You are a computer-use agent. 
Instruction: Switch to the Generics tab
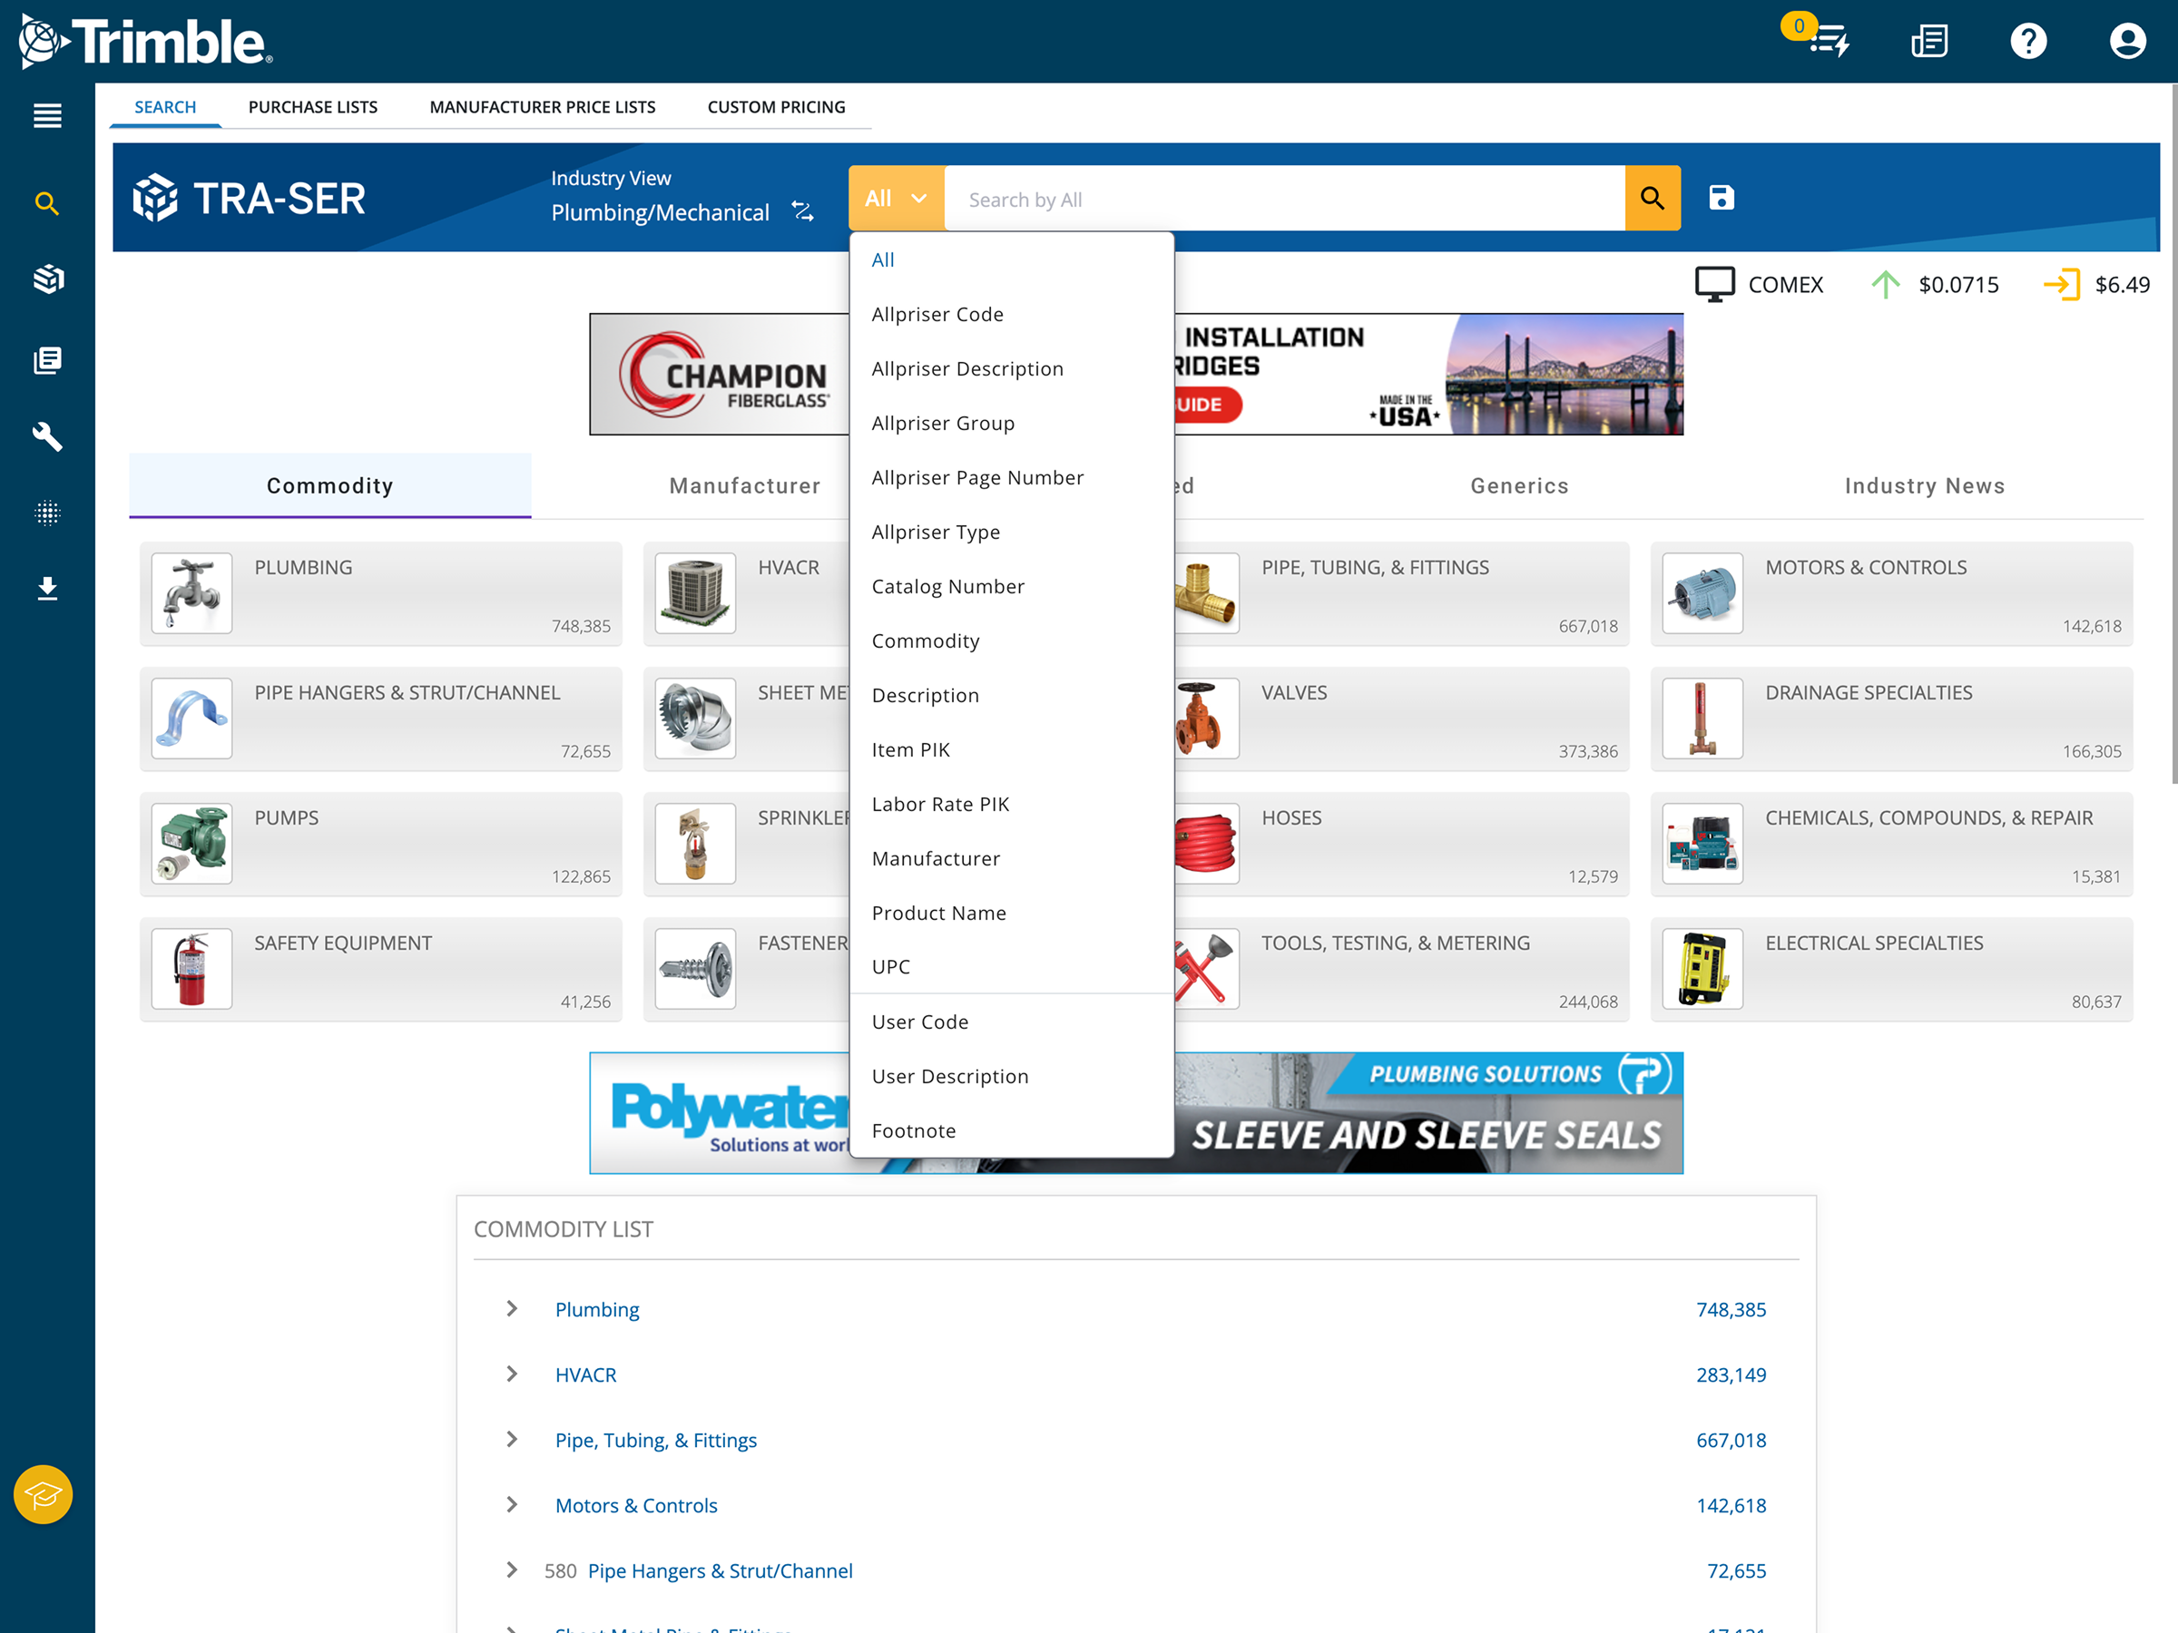(1519, 485)
